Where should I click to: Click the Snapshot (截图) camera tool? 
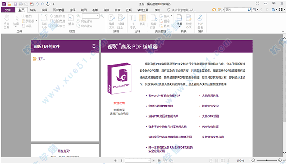[x=27, y=16]
